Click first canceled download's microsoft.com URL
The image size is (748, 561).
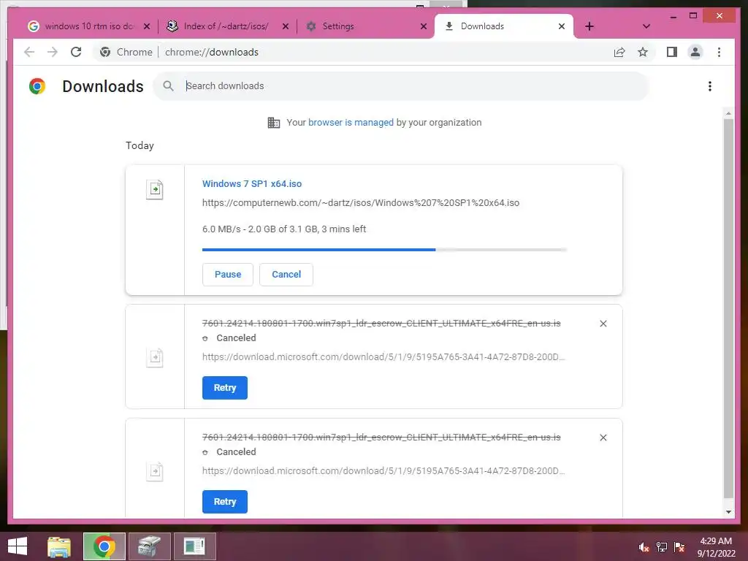383,356
